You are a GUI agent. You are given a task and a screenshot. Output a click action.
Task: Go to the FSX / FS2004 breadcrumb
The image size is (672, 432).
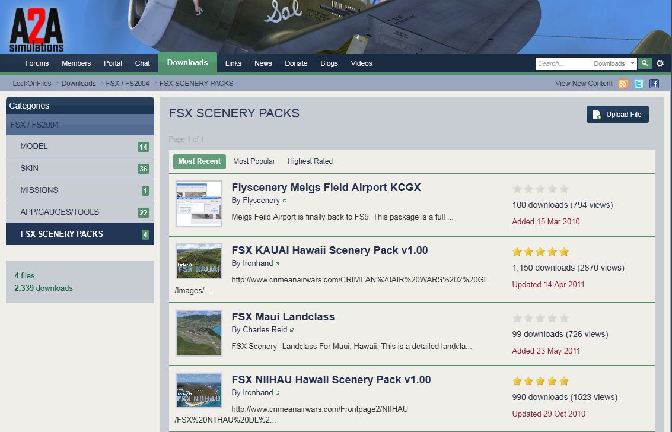128,84
